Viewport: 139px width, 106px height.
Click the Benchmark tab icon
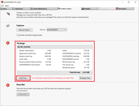[x=117, y=9]
